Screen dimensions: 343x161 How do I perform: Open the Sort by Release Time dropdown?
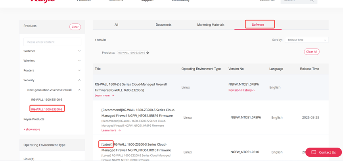click(307, 40)
